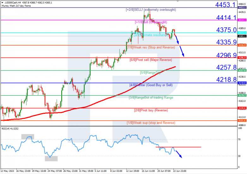Screen dimensions: 247x174
Task: Click the RSI 30 level scale value
Action: [239, 156]
